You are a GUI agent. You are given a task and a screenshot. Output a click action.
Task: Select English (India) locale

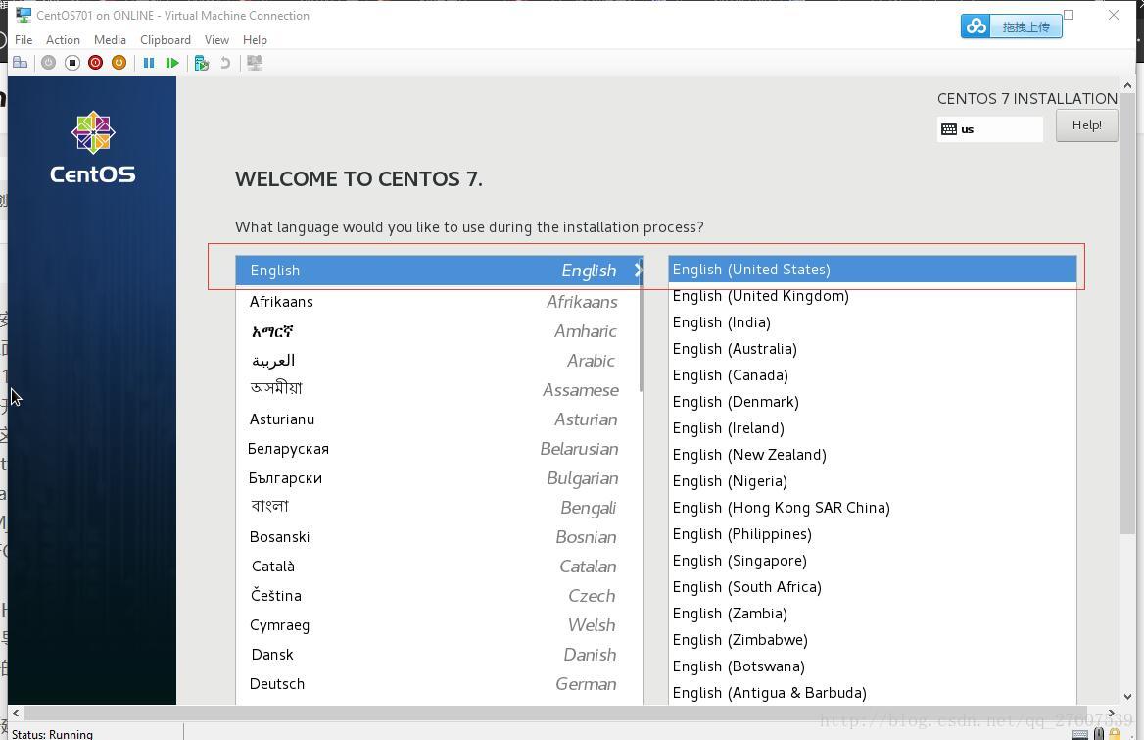(x=872, y=321)
